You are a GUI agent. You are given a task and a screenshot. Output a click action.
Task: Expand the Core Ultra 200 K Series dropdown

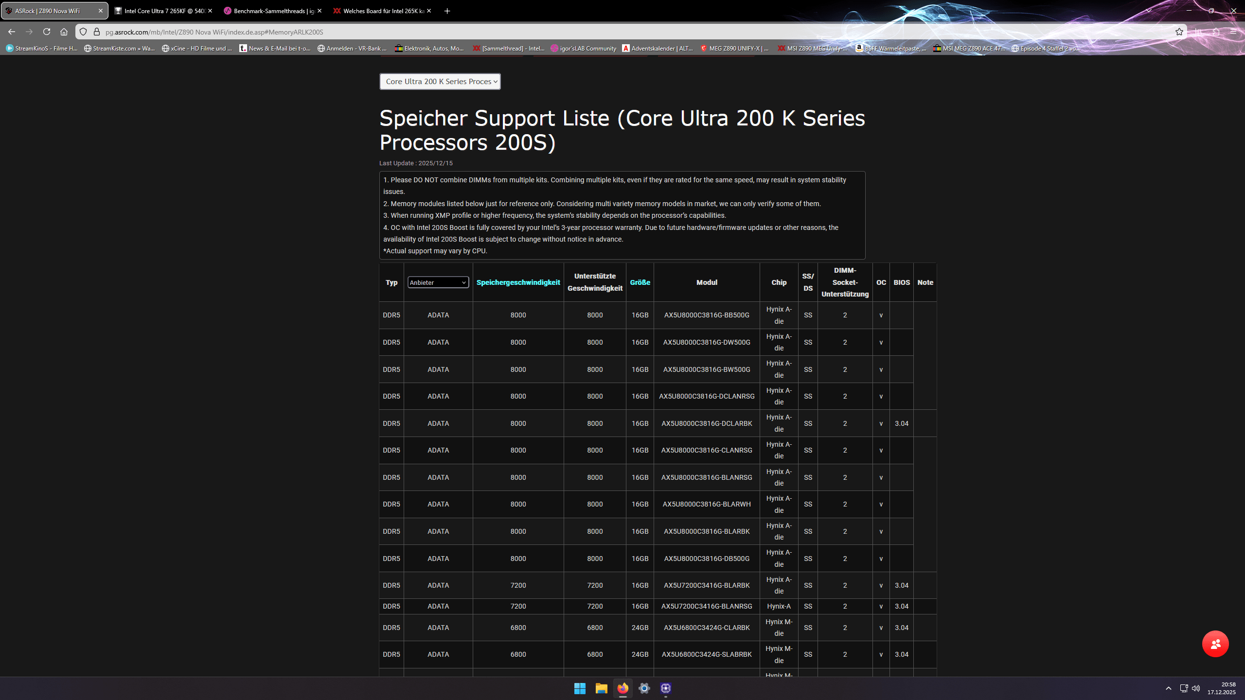click(x=440, y=81)
